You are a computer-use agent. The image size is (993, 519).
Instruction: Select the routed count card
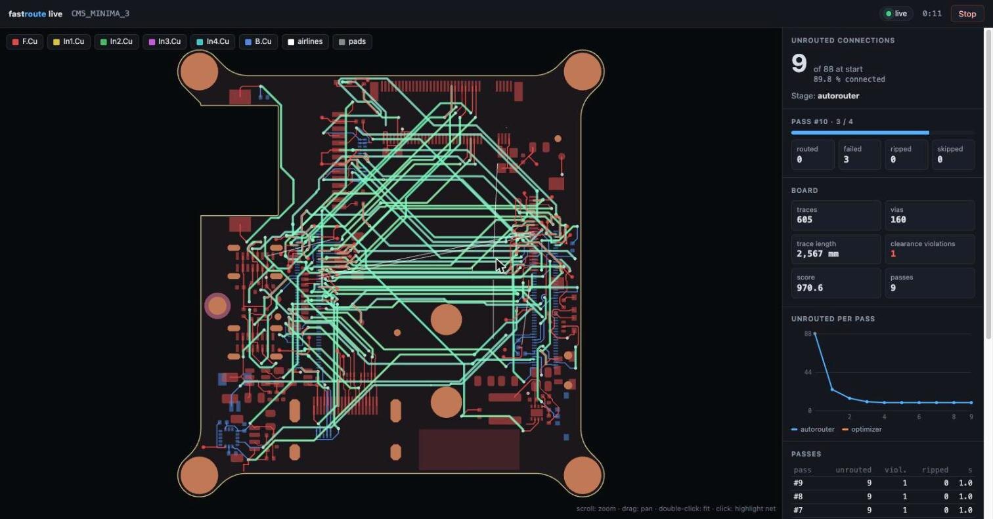[x=812, y=154]
